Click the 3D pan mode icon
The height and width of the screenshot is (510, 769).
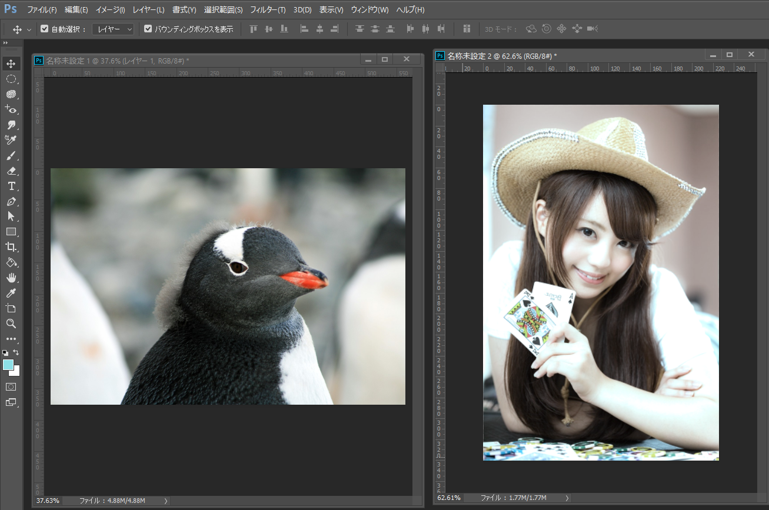pos(561,29)
